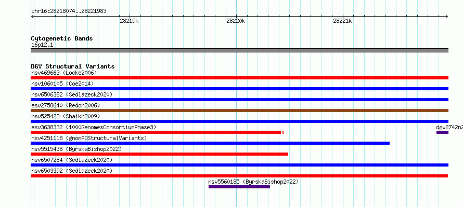Open nsv6507284 (Sedlazeck2020) label
463x207 pixels.
pos(72,160)
